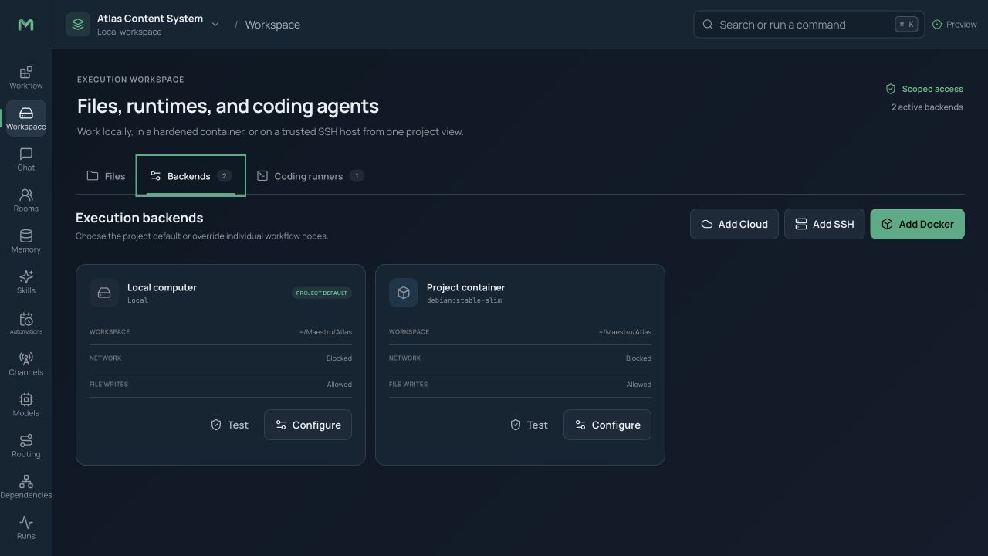Image resolution: width=988 pixels, height=556 pixels.
Task: Test the Project container backend
Action: 529,425
